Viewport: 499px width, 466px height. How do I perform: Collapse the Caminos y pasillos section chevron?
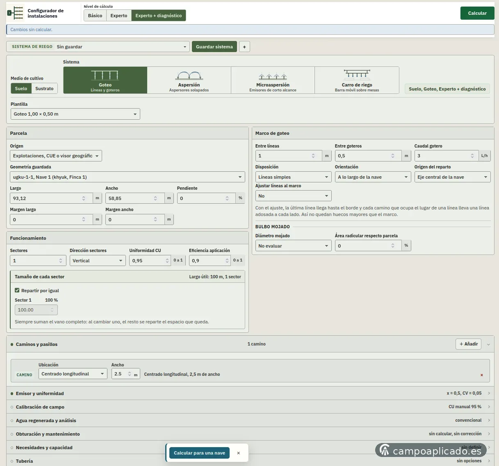pyautogui.click(x=488, y=345)
